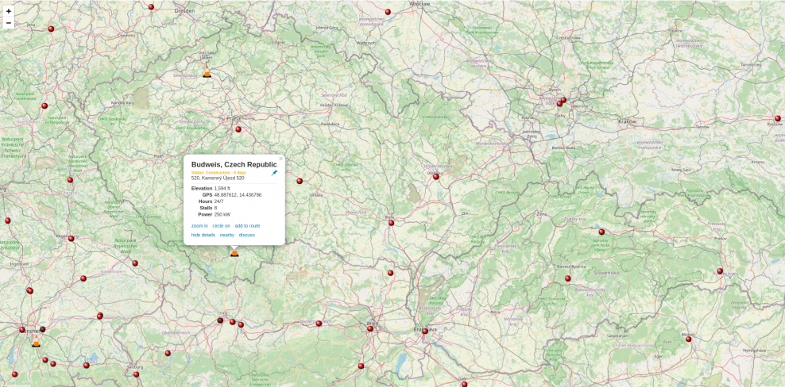Image resolution: width=785 pixels, height=387 pixels.
Task: Click the 'zoom in' link in popup
Action: point(199,226)
